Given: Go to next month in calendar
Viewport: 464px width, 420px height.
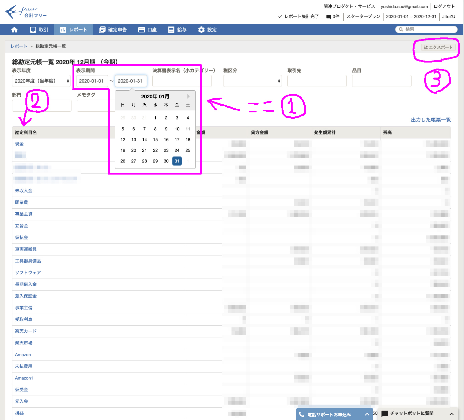Looking at the screenshot, I should pos(188,96).
